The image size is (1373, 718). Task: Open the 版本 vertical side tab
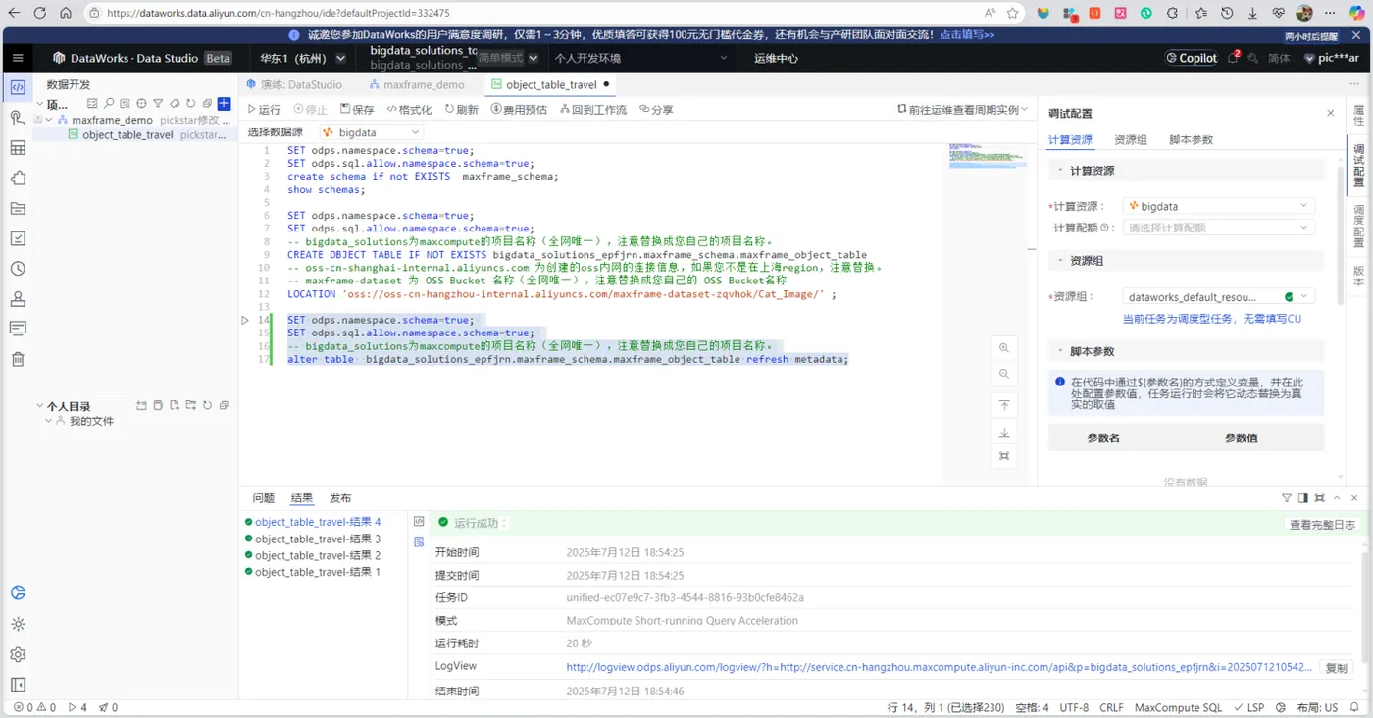click(x=1359, y=276)
